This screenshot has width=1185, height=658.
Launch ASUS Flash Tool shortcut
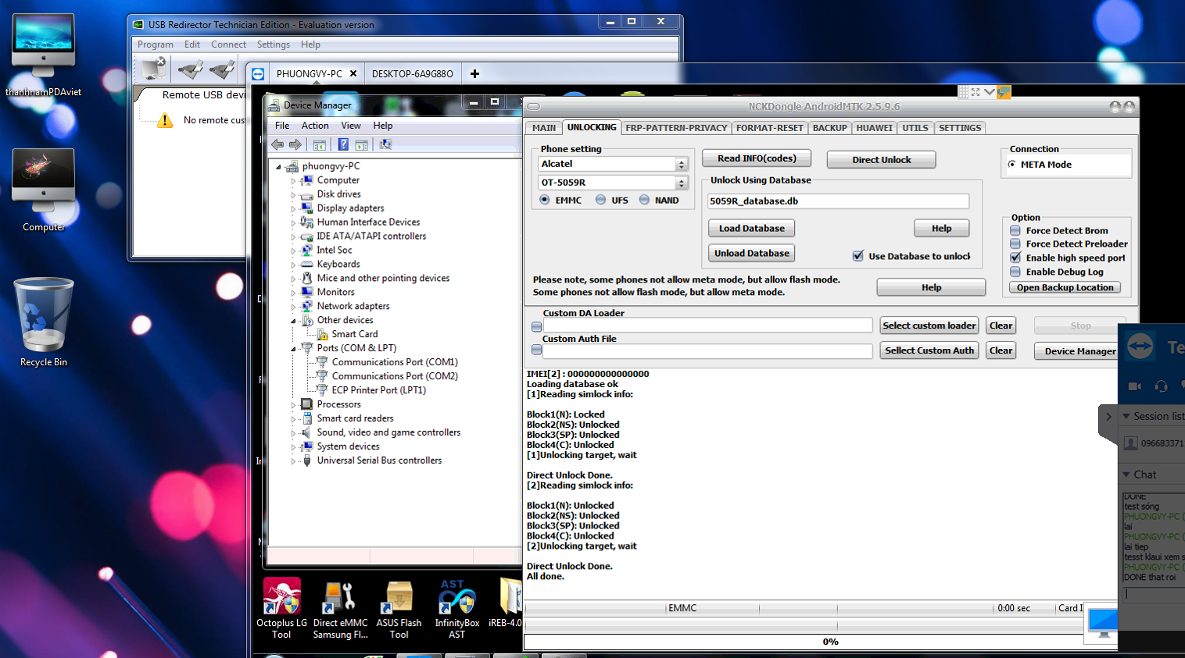click(399, 609)
